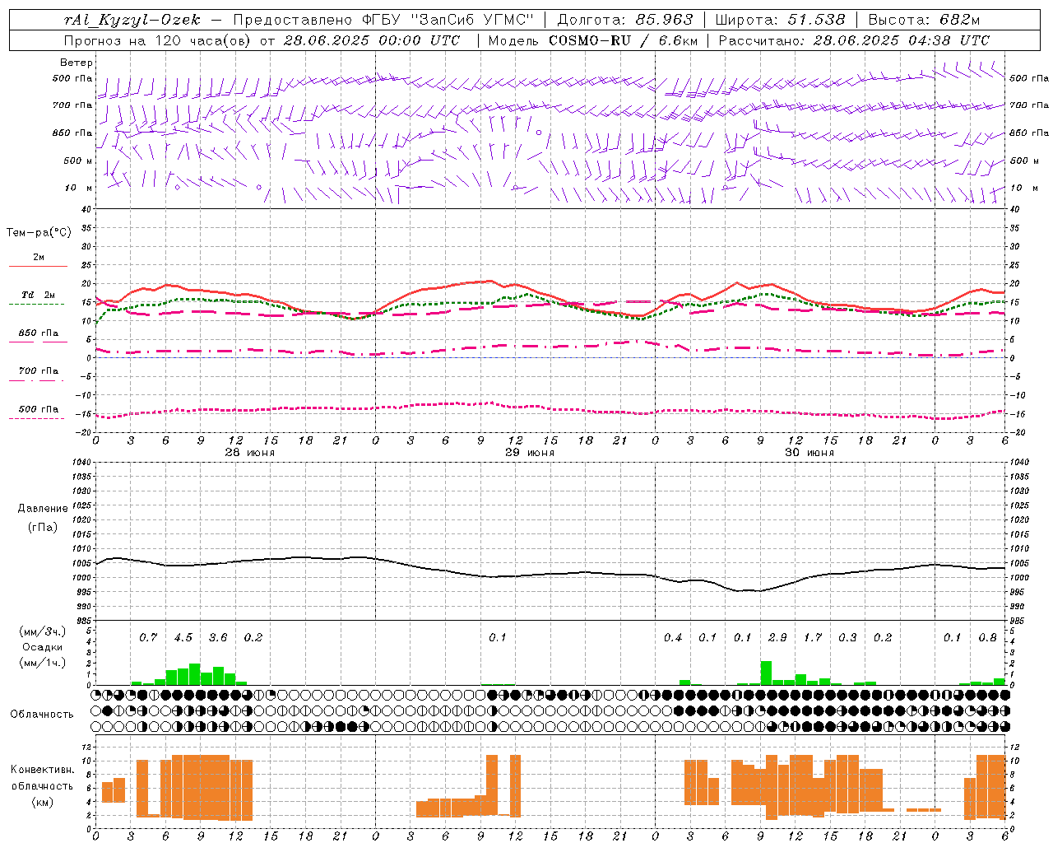
Task: Click the Осадки precipitation label
Action: (x=42, y=647)
